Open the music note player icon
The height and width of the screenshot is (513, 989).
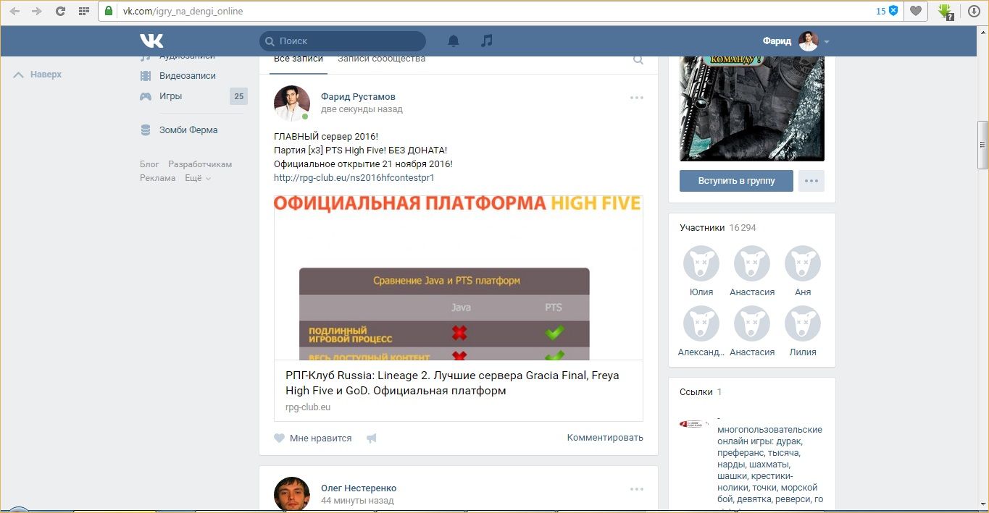tap(487, 41)
